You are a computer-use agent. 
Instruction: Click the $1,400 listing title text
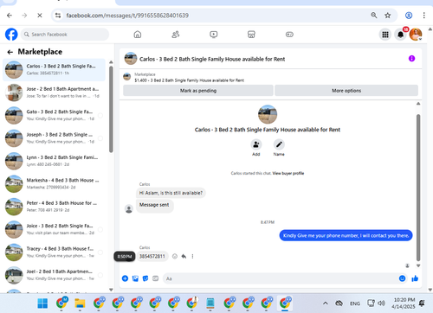pos(189,80)
